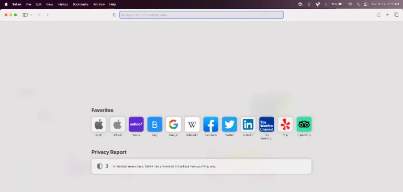Screen dimensions: 403x192
Task: Open Spotlight search in menu bar
Action: tap(358, 4)
